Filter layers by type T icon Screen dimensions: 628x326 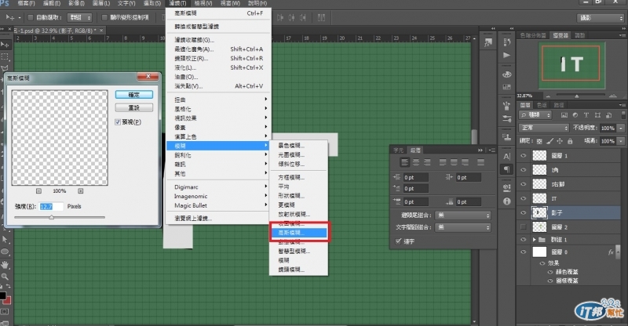586,115
